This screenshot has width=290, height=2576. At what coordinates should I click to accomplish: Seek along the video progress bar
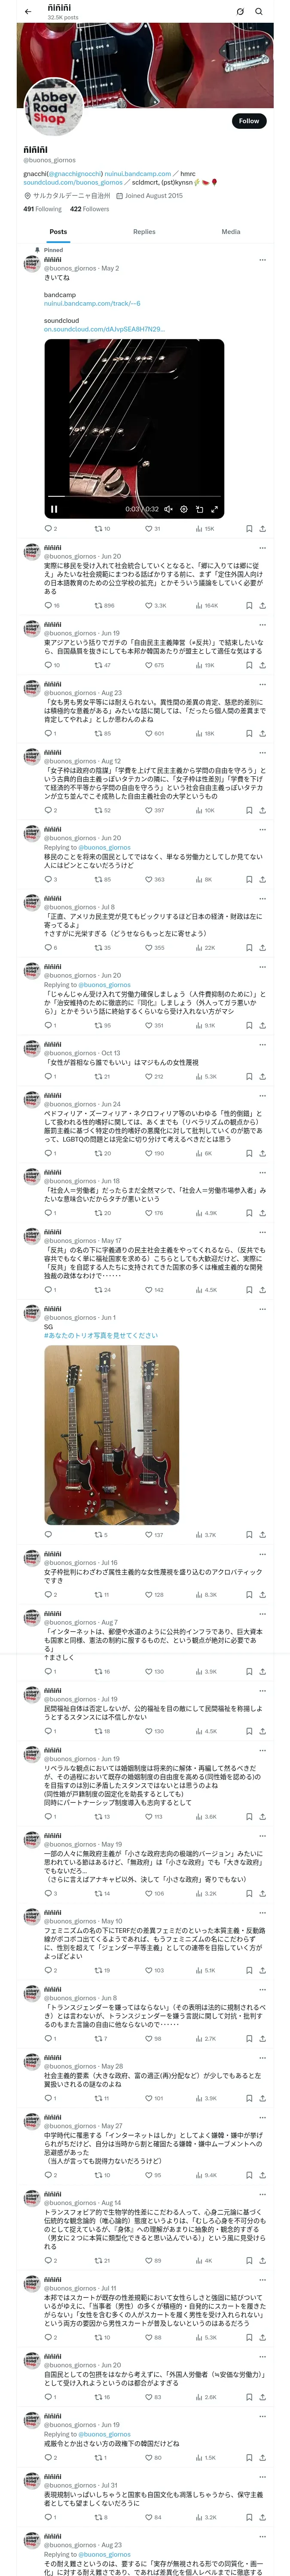point(134,498)
